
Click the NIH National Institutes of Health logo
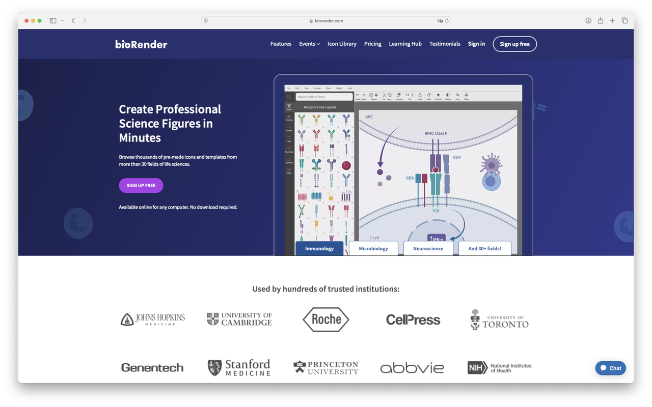pyautogui.click(x=499, y=367)
